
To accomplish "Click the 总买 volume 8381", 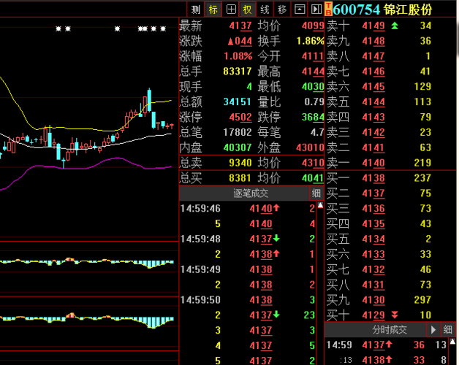I will [240, 178].
